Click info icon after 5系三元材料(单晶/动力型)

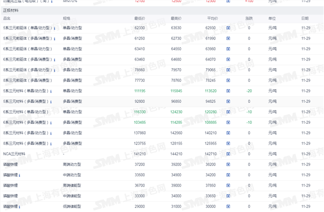(51, 91)
